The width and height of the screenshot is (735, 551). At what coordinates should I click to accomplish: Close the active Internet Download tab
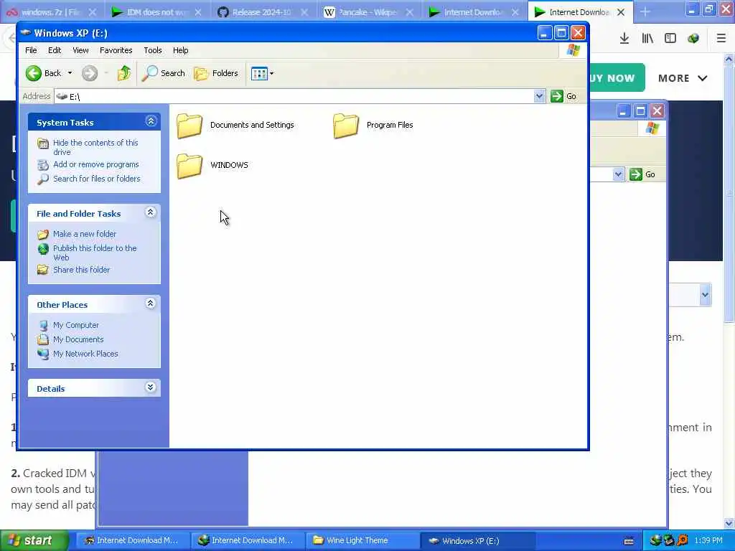[621, 12]
